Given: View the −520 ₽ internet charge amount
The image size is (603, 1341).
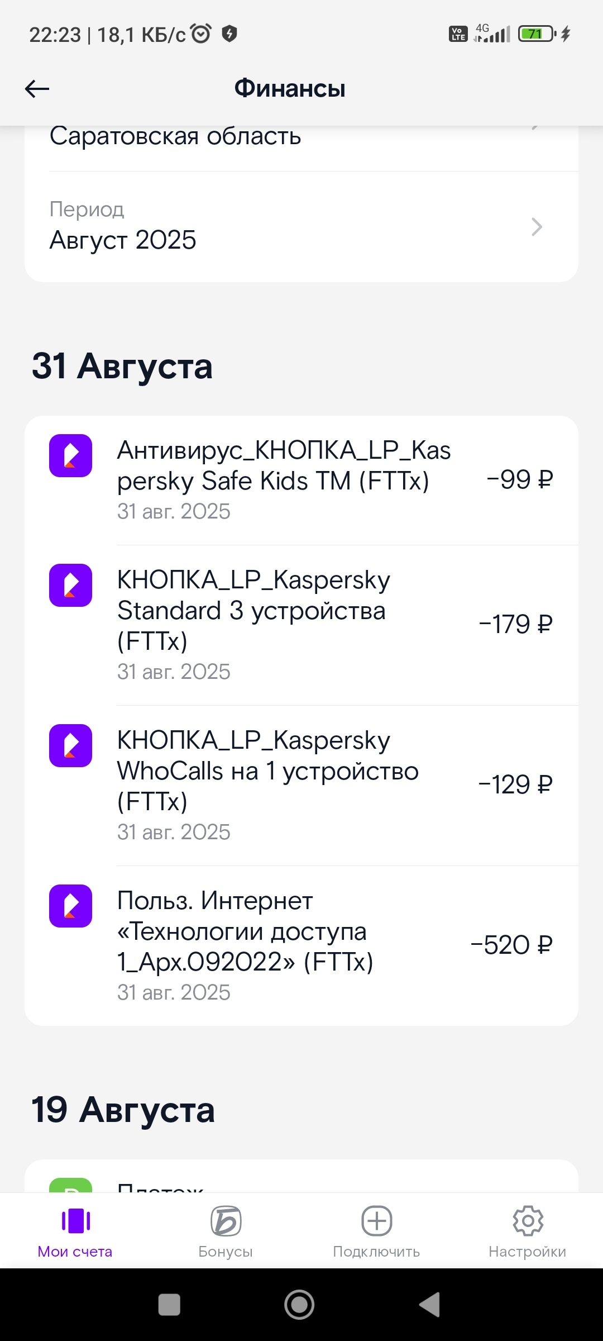Looking at the screenshot, I should point(511,945).
